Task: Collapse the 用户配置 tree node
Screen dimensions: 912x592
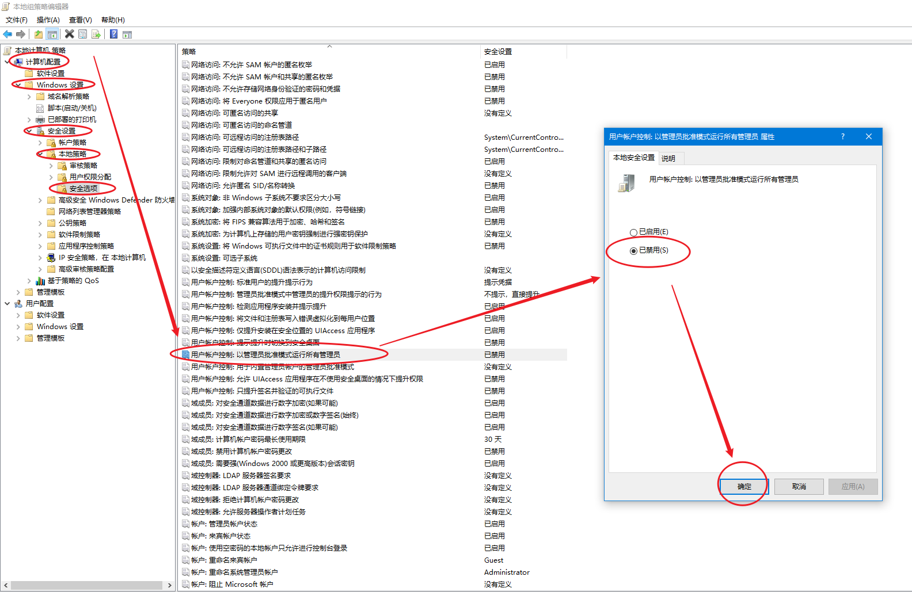Action: (x=7, y=304)
